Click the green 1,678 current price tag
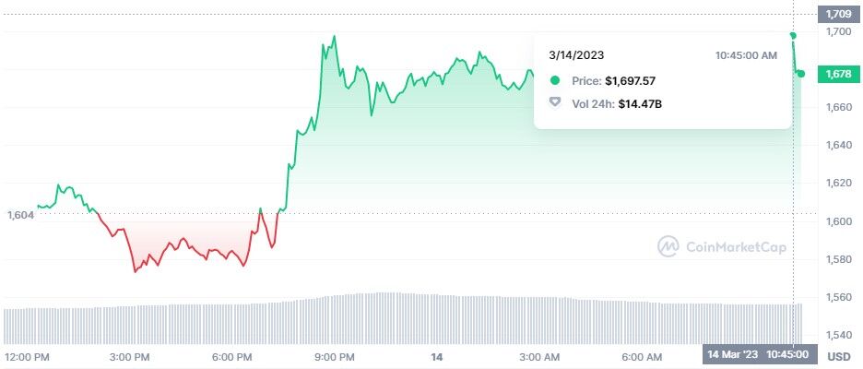863x369 pixels. (838, 74)
